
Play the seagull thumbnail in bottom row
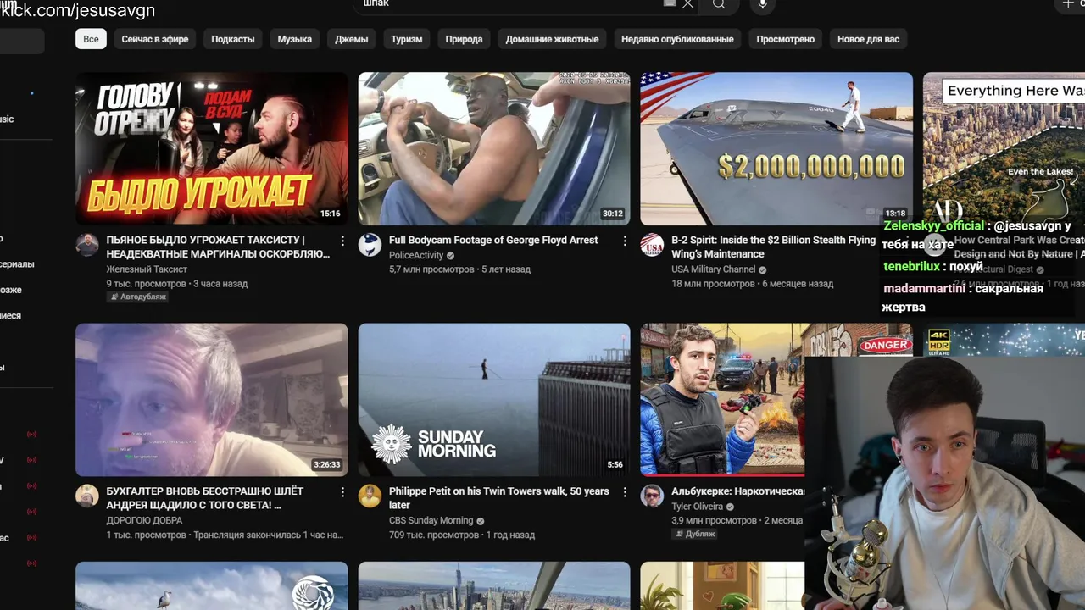point(212,585)
